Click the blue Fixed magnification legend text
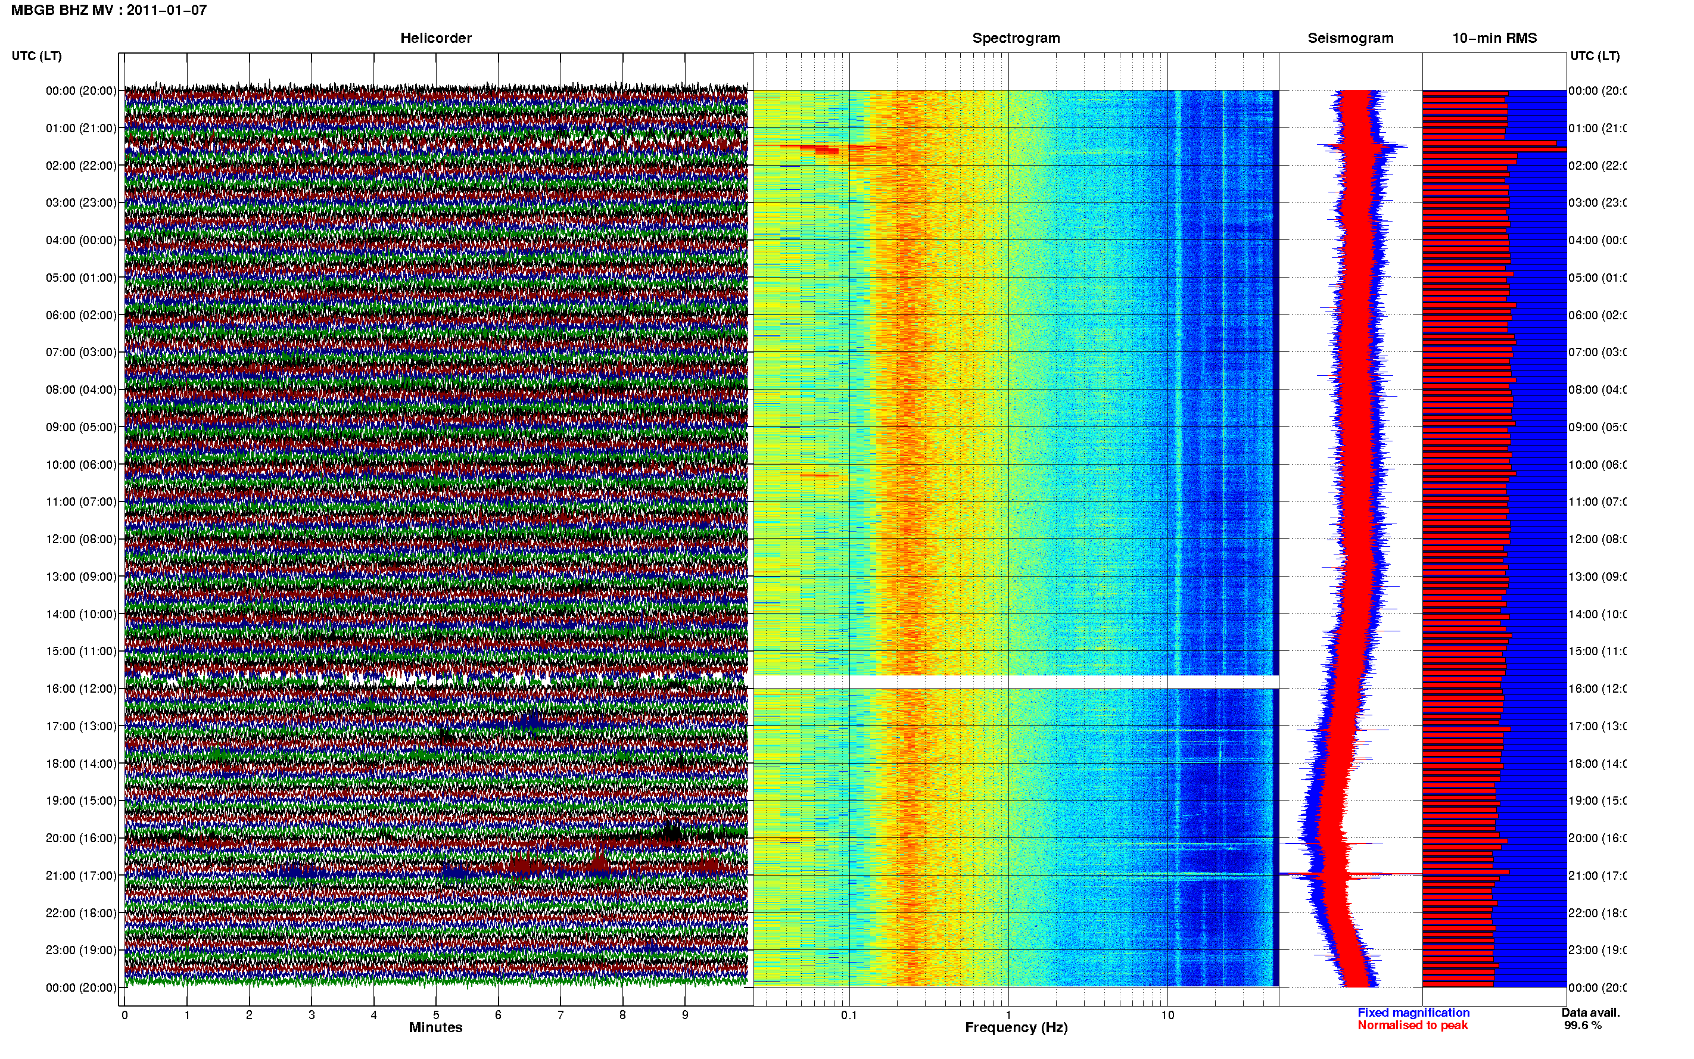Viewport: 1694px width, 1059px height. click(x=1413, y=1013)
